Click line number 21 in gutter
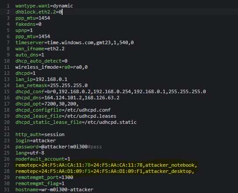This screenshot has width=238, height=193. click(x=7, y=128)
